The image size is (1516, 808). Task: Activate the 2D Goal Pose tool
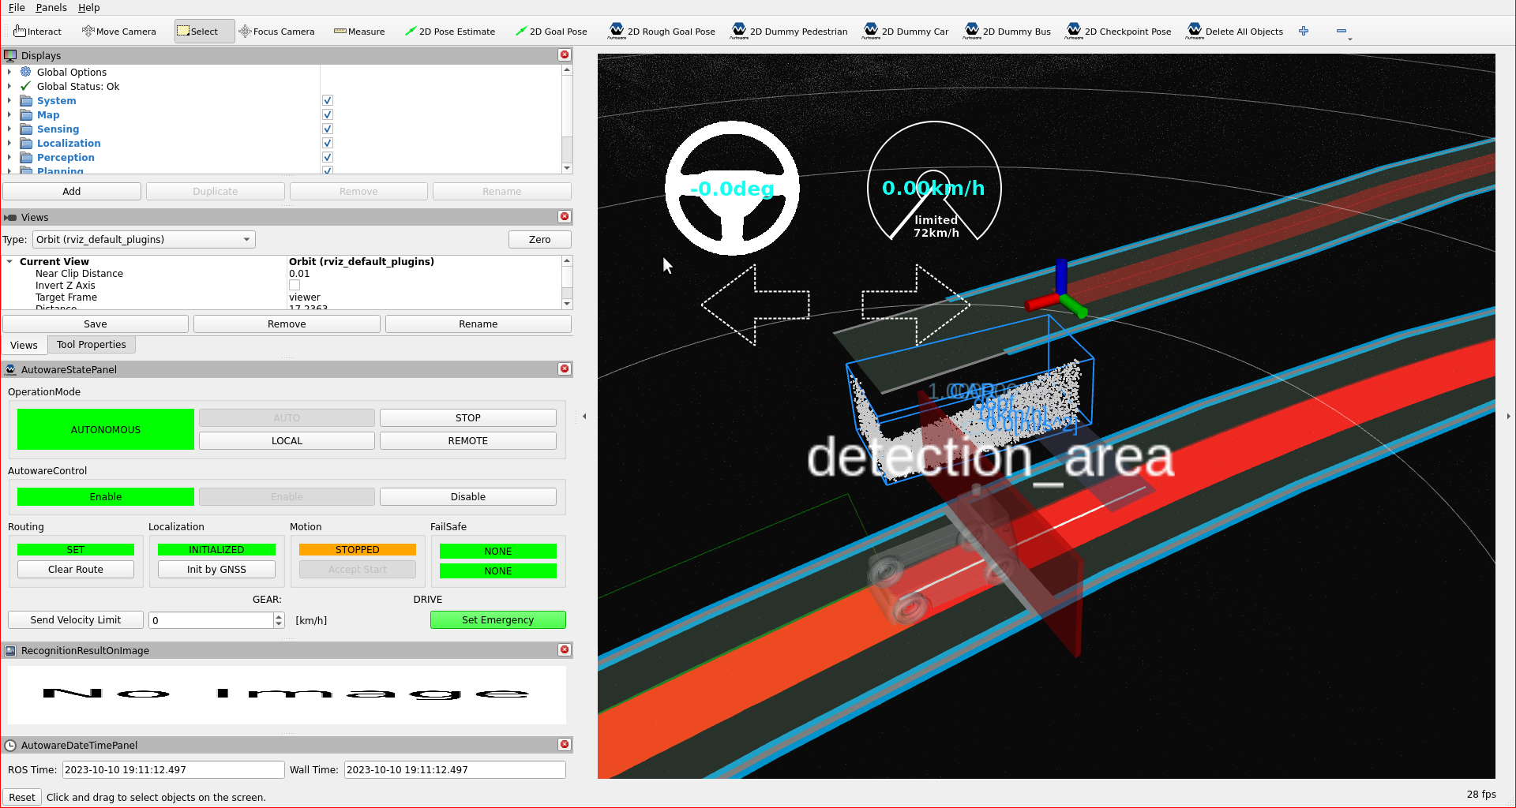pyautogui.click(x=551, y=32)
